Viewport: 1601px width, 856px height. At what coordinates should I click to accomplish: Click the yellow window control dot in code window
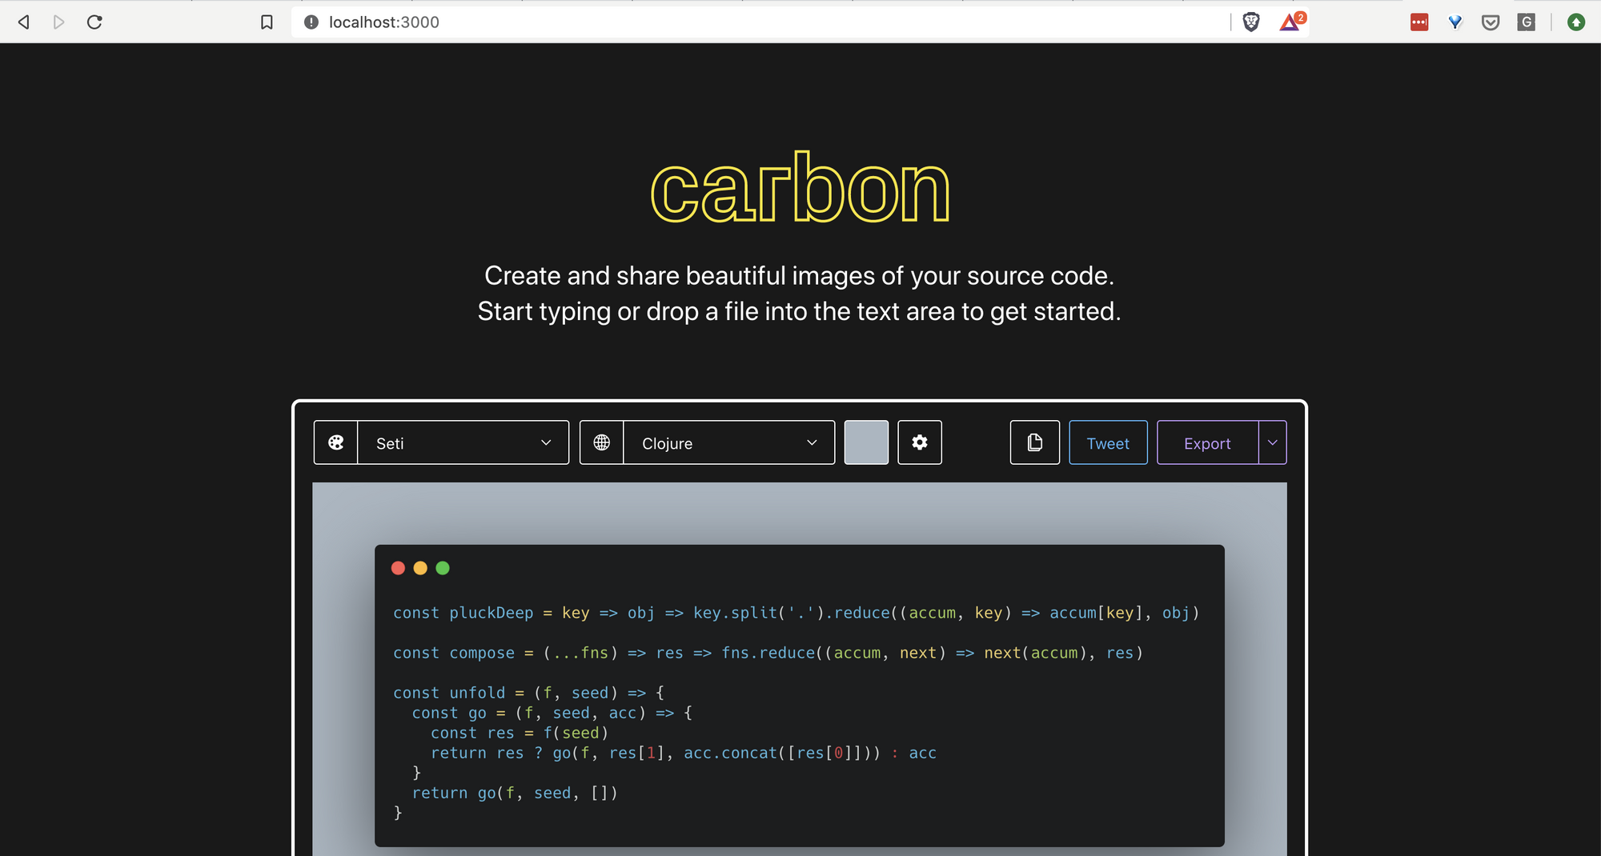click(420, 568)
